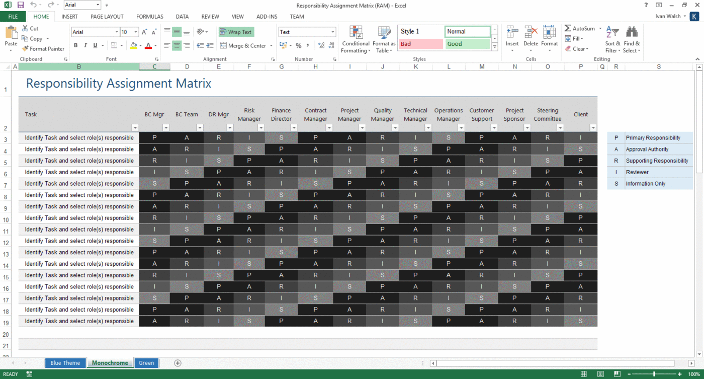Toggle Wrap Text for the selection
The height and width of the screenshot is (379, 704).
coord(236,32)
